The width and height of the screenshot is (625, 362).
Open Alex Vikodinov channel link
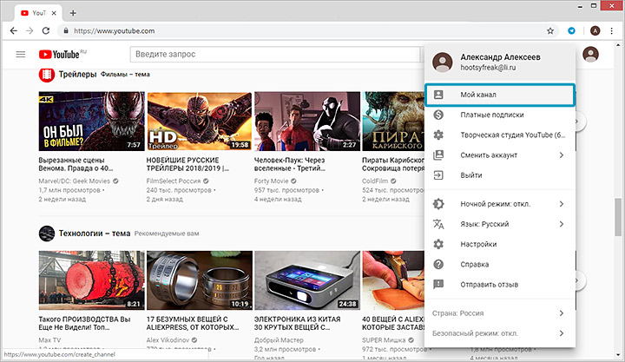click(168, 340)
